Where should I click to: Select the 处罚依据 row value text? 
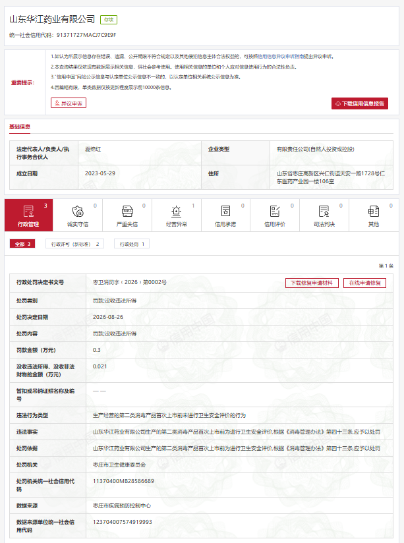[x=237, y=448]
